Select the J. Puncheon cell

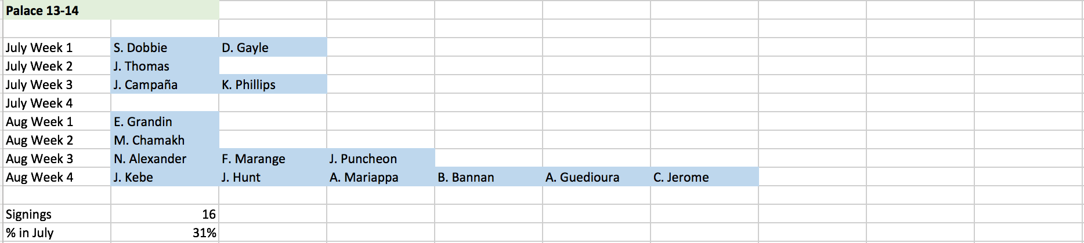(381, 159)
